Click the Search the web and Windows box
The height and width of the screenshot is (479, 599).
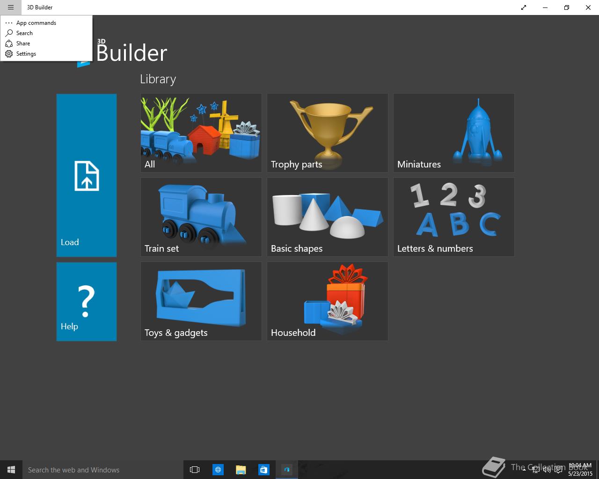102,470
